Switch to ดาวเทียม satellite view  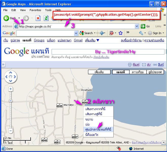[138, 72]
